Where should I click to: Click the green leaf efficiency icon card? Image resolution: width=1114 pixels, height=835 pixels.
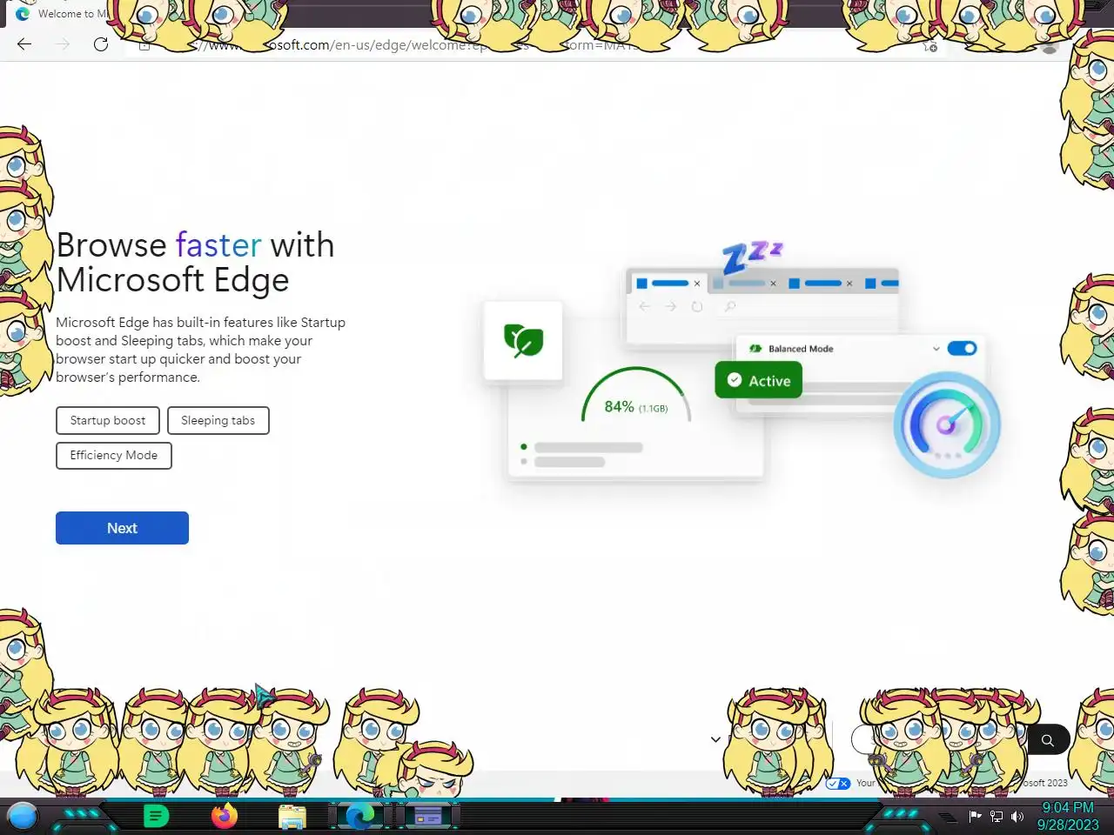[523, 340]
